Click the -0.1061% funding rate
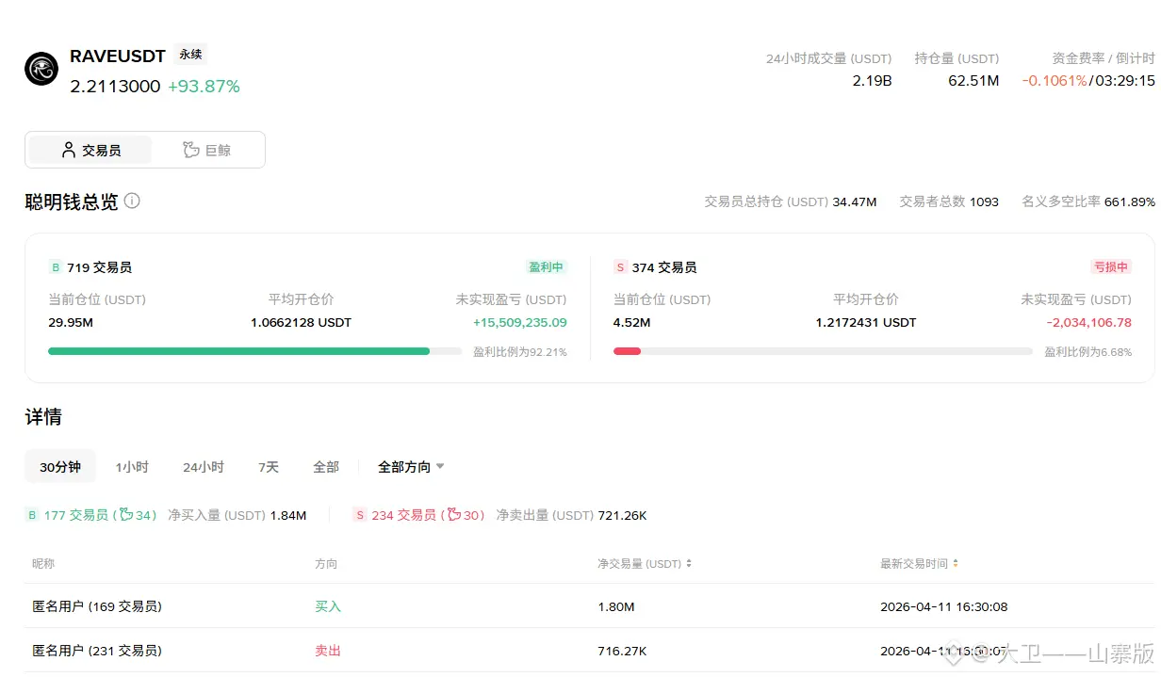1161x677 pixels. coord(1055,81)
